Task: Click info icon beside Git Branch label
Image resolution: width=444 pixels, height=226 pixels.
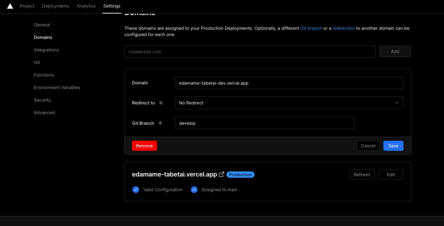Action: [x=160, y=123]
